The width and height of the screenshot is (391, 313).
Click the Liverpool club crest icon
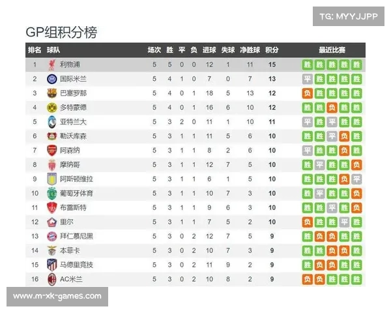tap(52, 65)
